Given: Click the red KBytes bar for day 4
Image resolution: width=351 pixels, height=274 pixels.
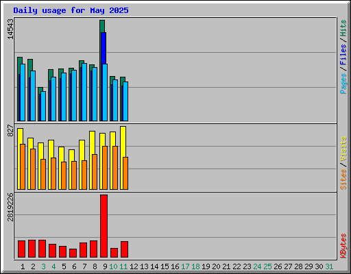Looking at the screenshot, I should click(52, 251).
